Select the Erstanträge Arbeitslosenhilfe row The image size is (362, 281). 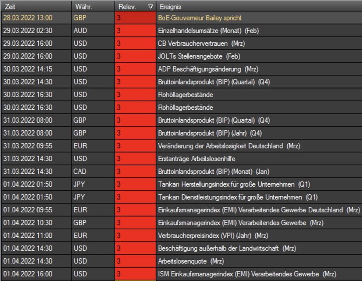tap(197, 159)
